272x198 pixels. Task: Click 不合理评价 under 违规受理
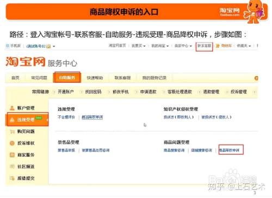click(x=66, y=117)
